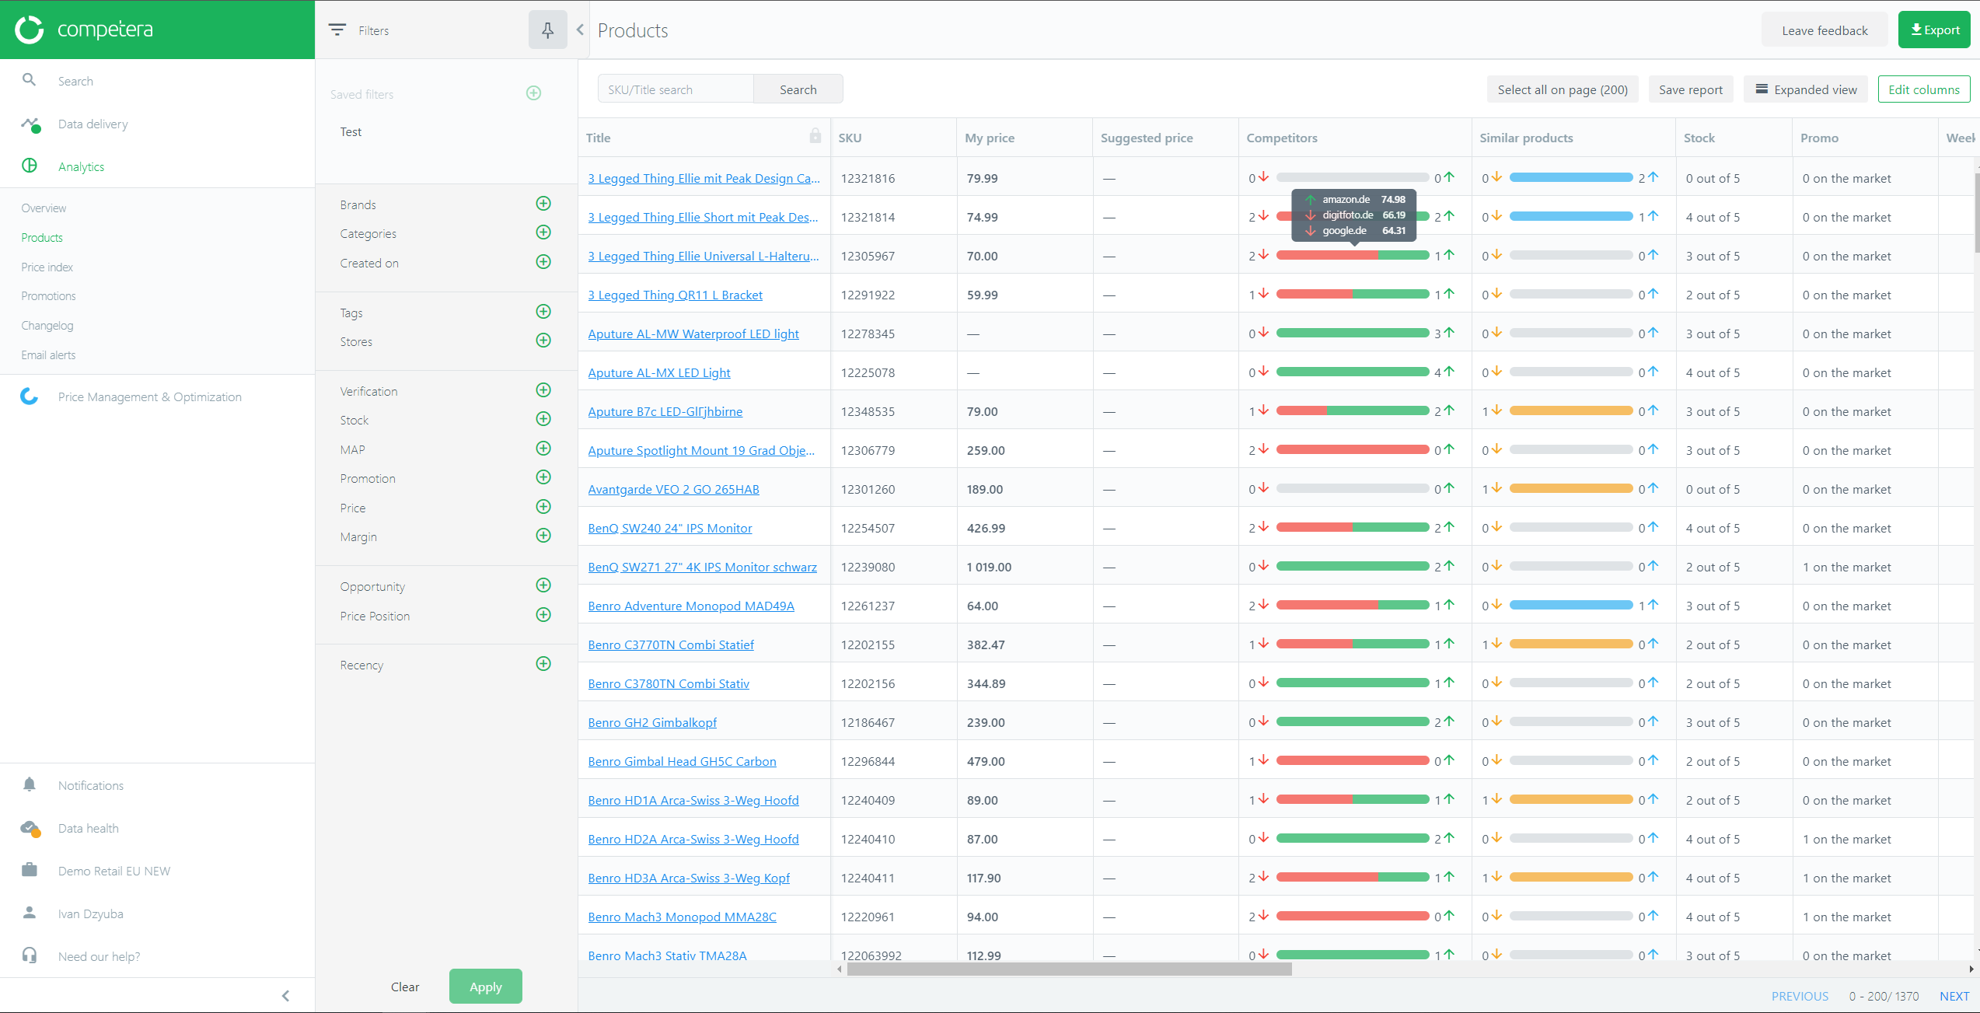Click the Filters icon to open filters
The width and height of the screenshot is (1980, 1013).
pos(337,29)
